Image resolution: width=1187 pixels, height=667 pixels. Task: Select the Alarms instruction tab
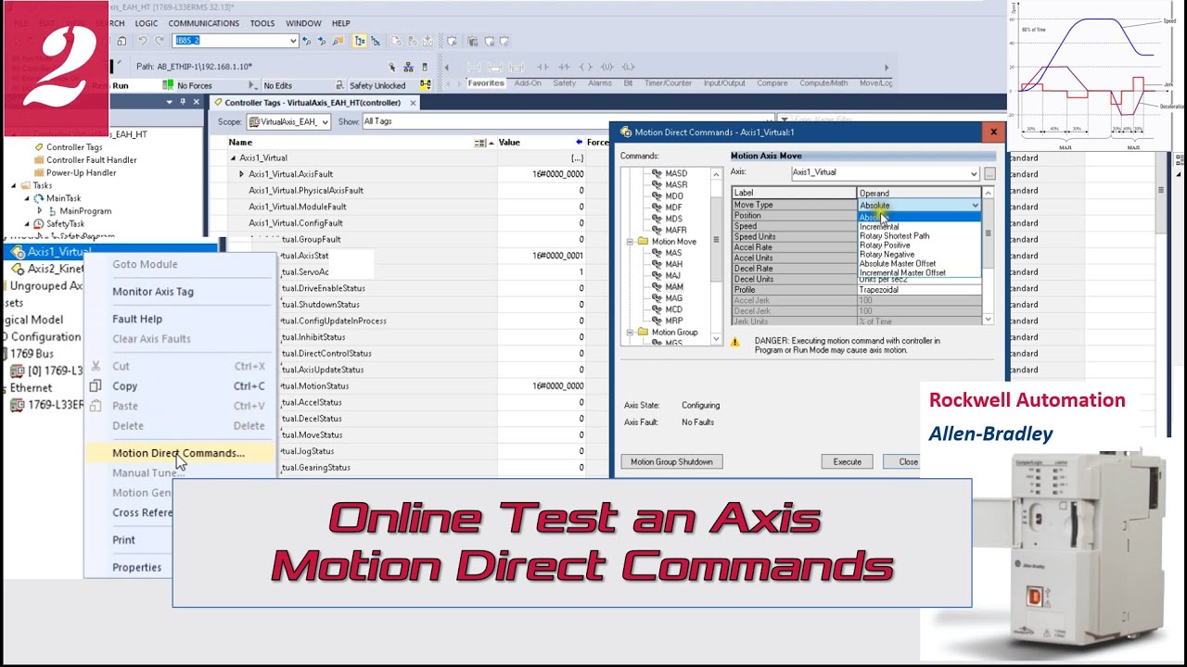[x=599, y=83]
